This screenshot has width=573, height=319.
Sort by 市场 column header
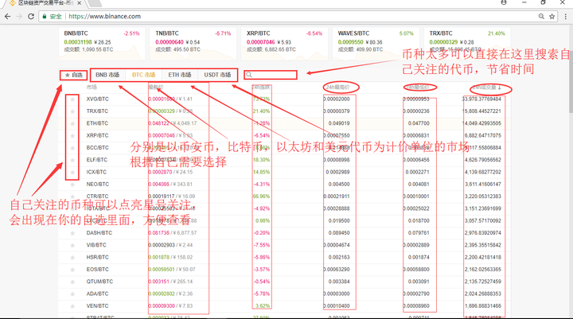(x=92, y=88)
